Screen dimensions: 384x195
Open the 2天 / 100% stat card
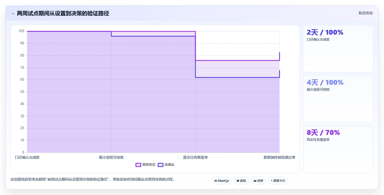coord(338,49)
